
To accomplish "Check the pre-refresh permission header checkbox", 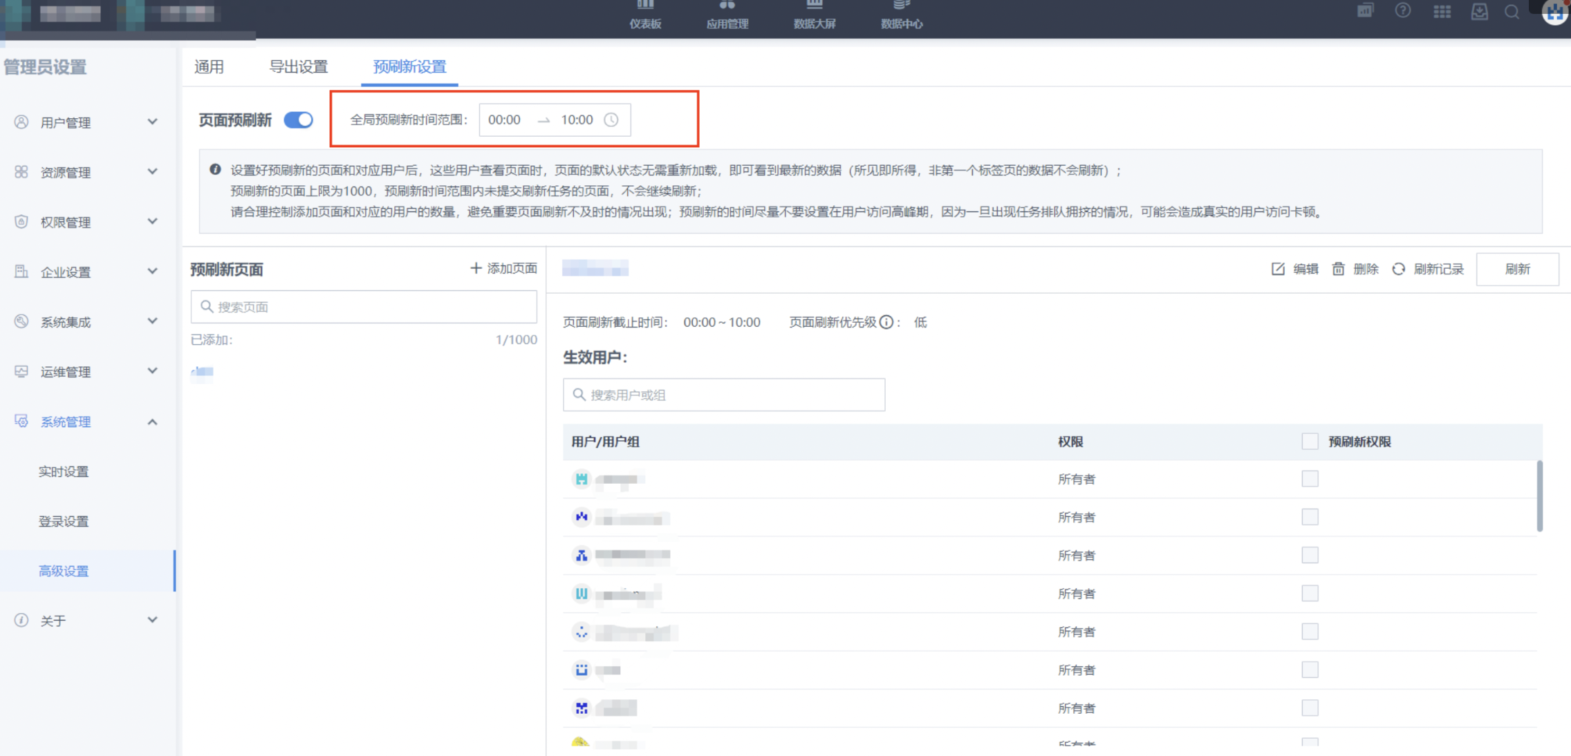I will [1310, 442].
